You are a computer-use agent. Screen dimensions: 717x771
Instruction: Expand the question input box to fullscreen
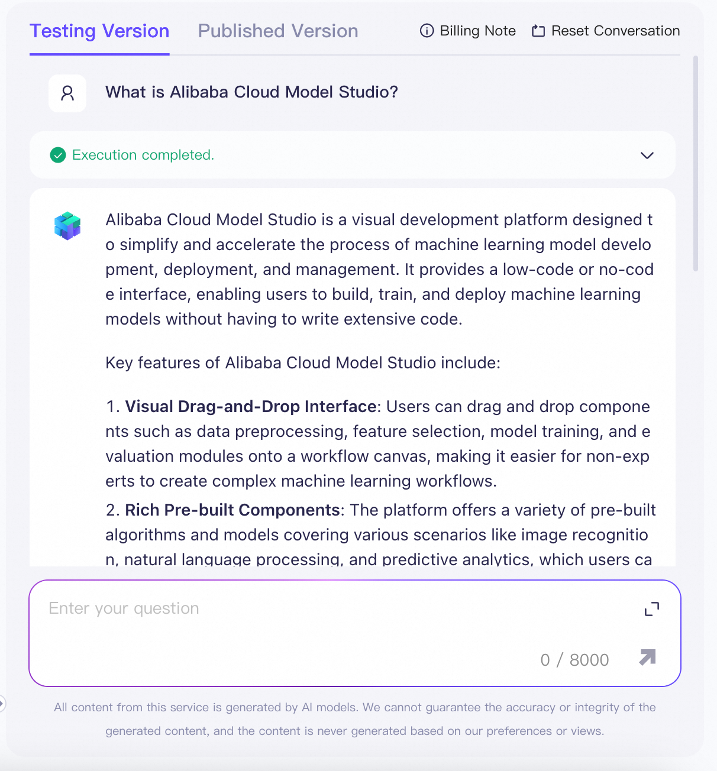pyautogui.click(x=652, y=609)
